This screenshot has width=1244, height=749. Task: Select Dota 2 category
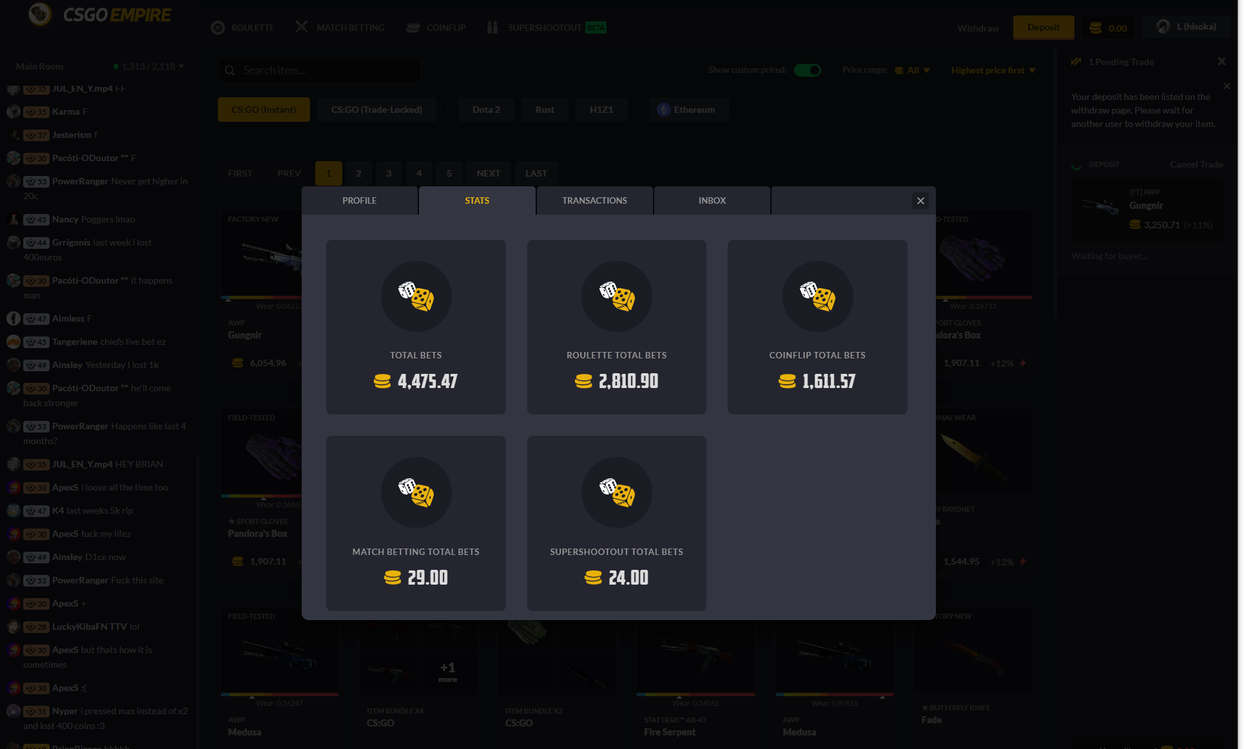tap(486, 110)
